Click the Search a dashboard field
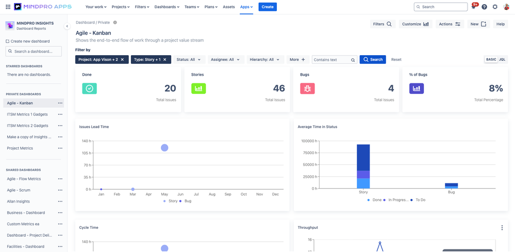 [x=34, y=52]
